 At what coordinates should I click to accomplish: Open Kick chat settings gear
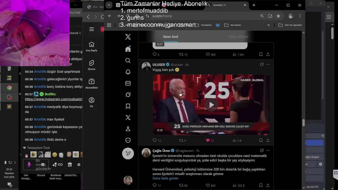pos(79,165)
